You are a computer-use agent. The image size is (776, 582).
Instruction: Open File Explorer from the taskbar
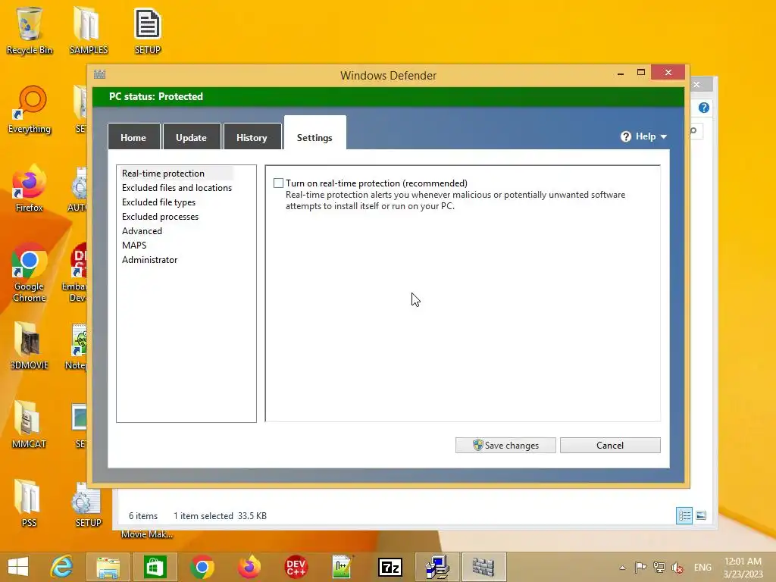tap(108, 567)
